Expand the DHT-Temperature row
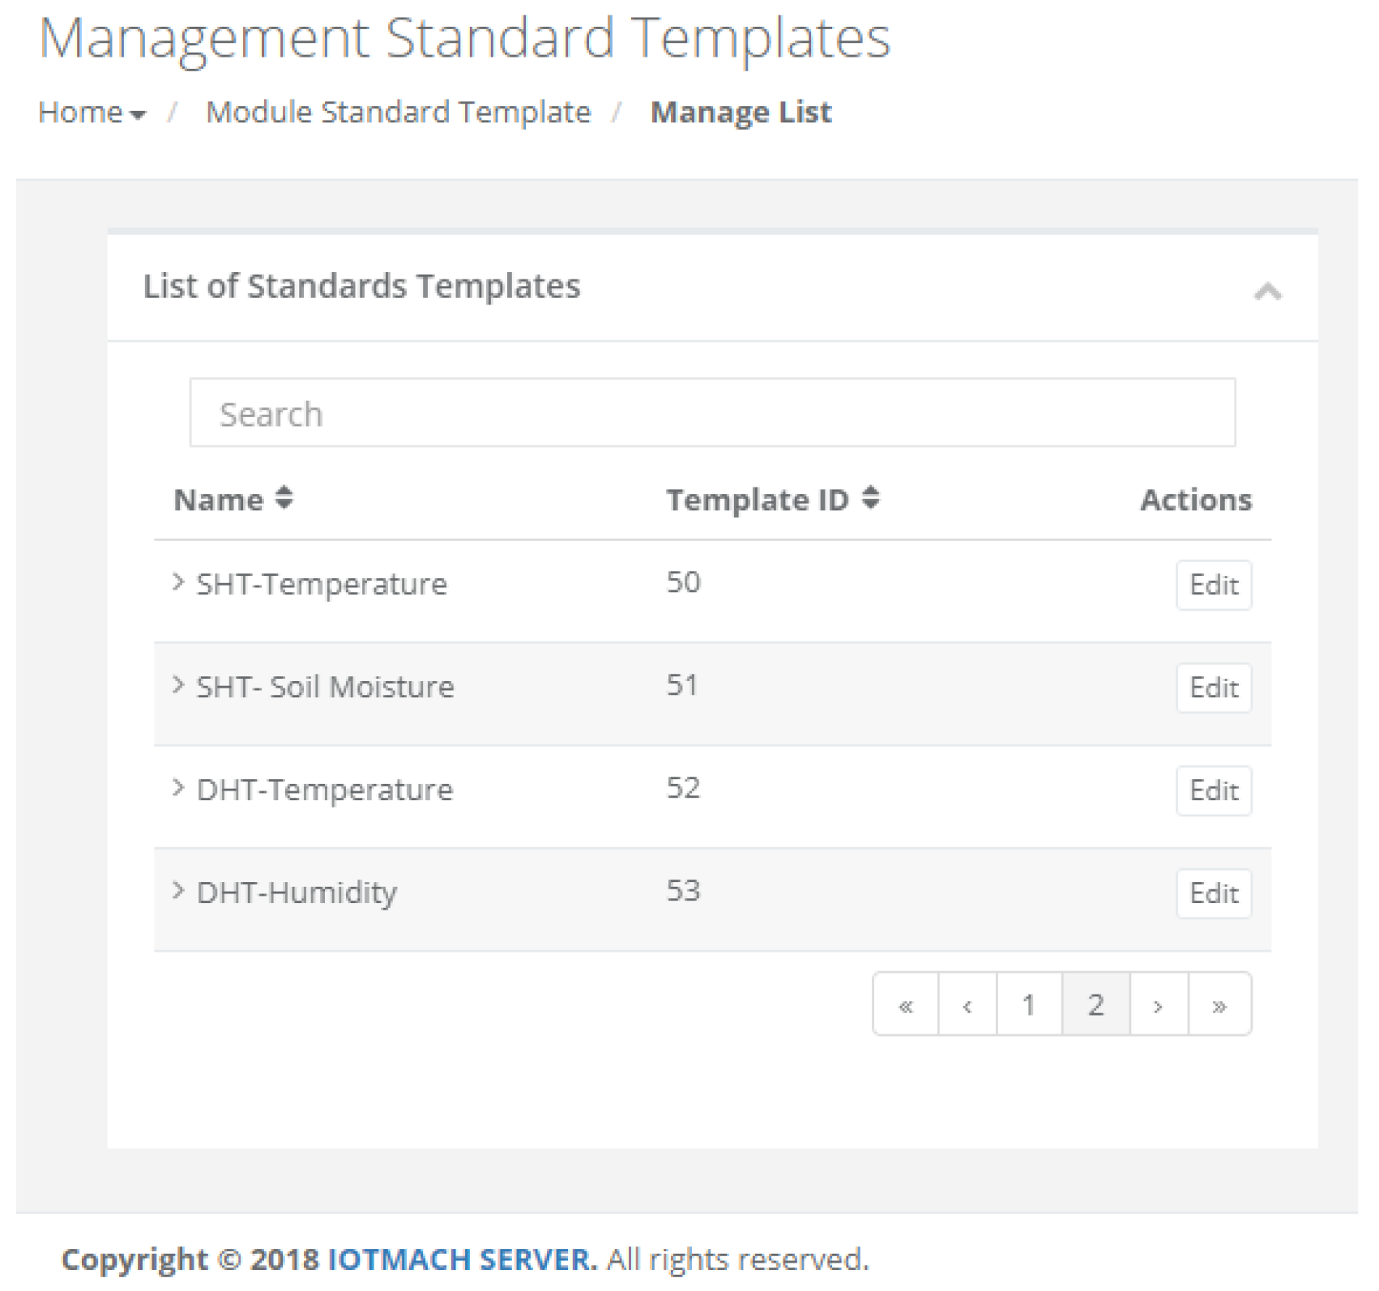 click(178, 788)
